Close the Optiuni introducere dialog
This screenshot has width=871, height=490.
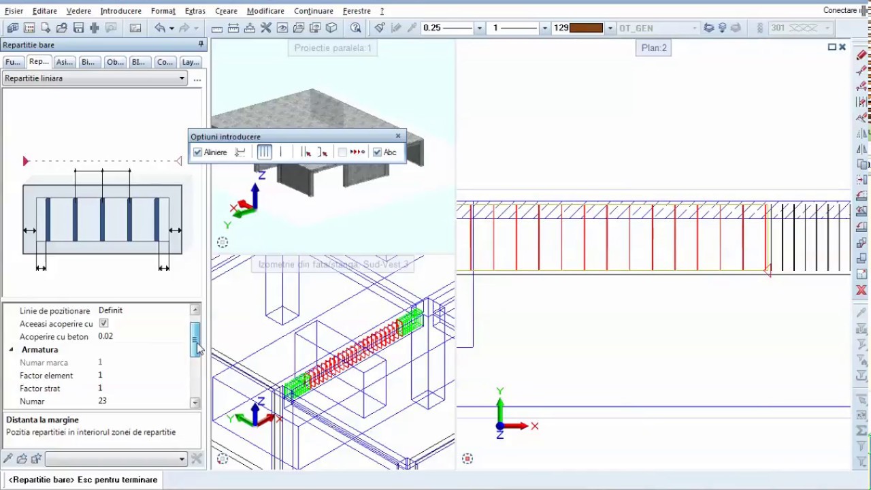(x=398, y=136)
